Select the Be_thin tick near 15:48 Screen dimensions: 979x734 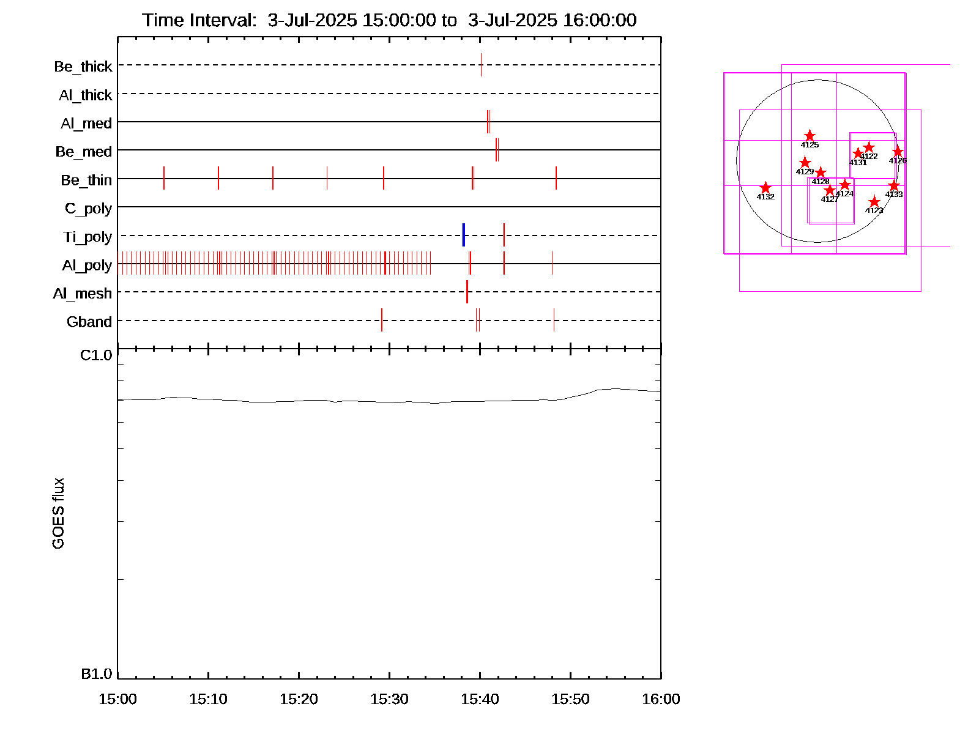click(556, 178)
